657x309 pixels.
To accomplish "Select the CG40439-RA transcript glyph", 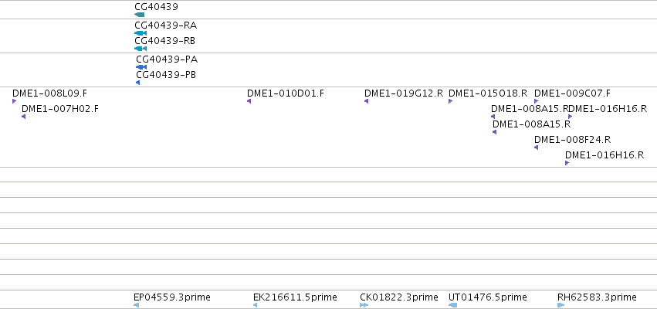I will [x=141, y=33].
